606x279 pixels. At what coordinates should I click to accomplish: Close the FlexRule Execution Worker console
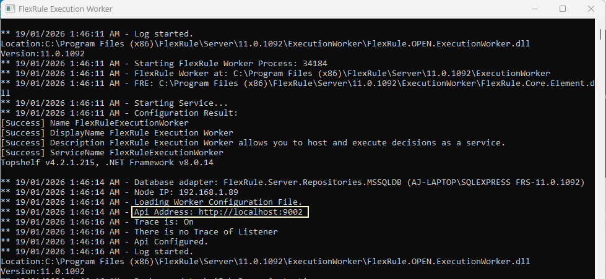click(x=591, y=9)
